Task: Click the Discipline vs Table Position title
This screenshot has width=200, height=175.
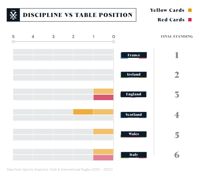Action: 78,15
